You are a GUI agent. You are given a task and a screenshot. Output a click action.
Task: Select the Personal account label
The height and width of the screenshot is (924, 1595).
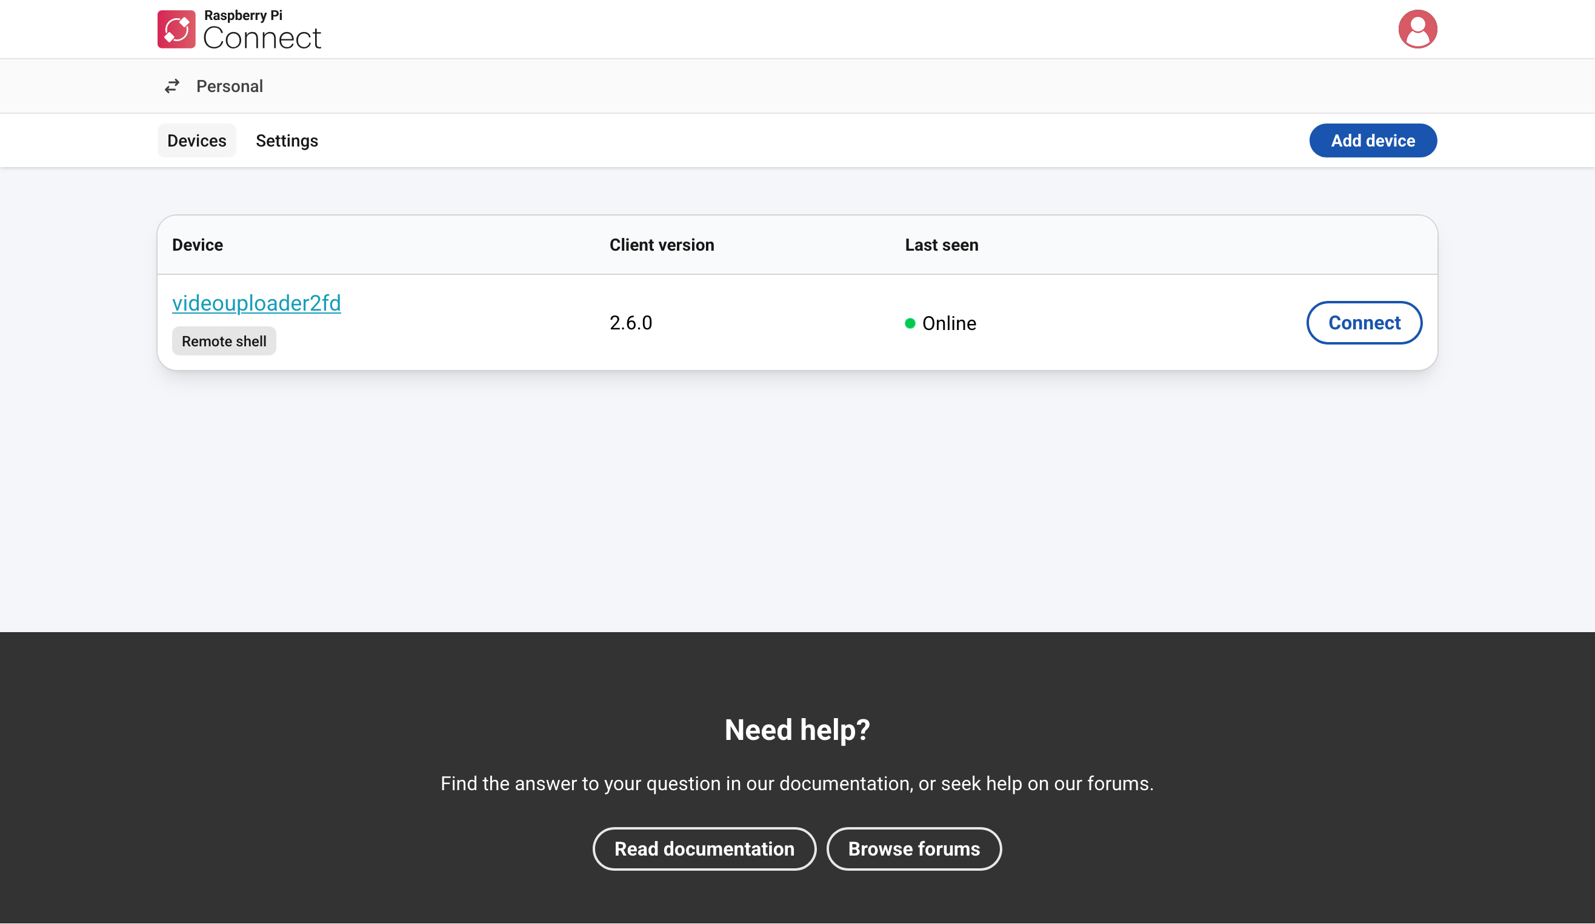[x=229, y=86]
